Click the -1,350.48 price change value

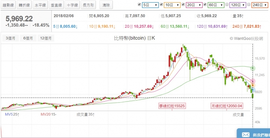17,25
